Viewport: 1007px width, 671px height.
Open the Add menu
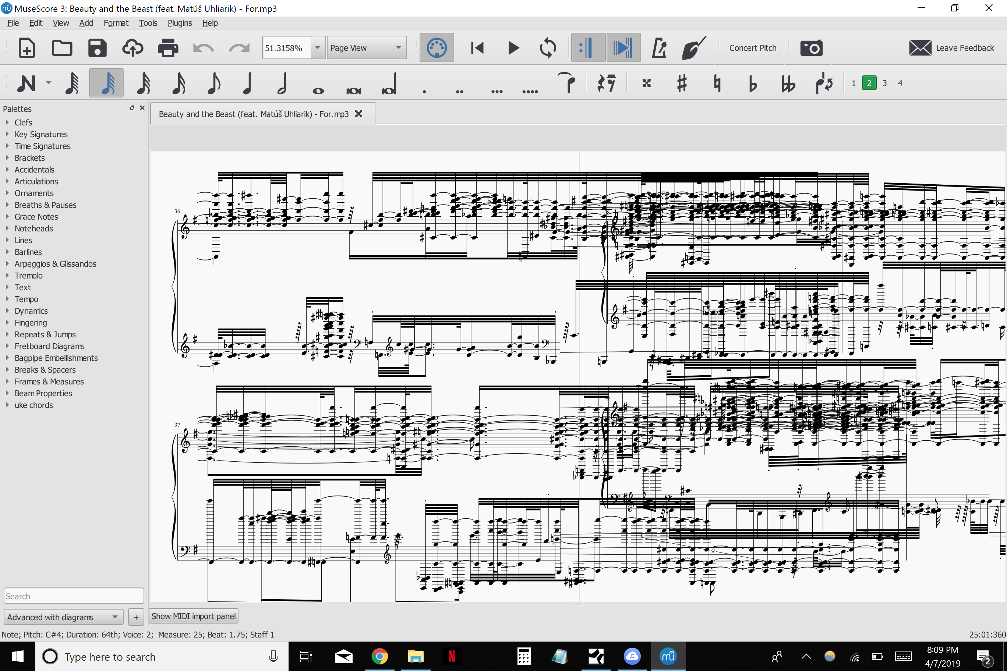[x=85, y=22]
